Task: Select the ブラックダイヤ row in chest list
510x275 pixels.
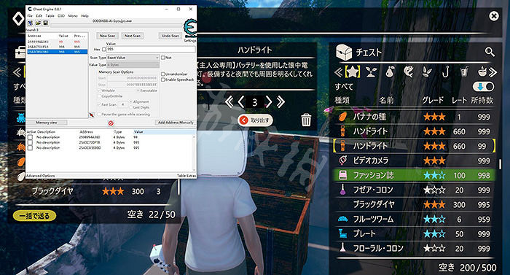Action: pyautogui.click(x=414, y=204)
